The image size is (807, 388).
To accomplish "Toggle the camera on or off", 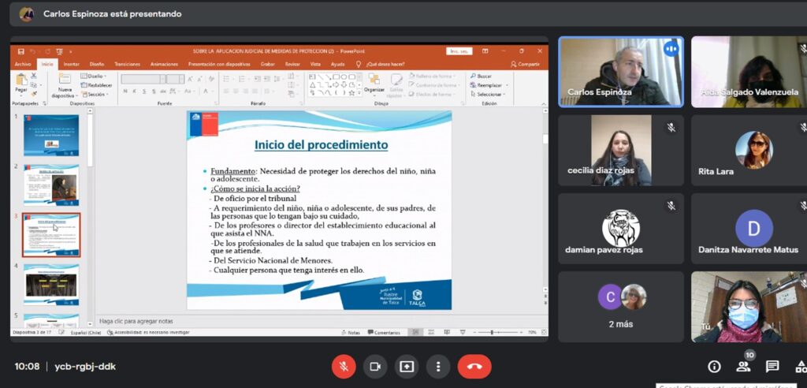I will 375,366.
